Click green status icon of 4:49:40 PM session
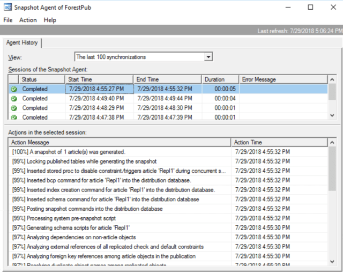The height and width of the screenshot is (272, 343). point(14,99)
